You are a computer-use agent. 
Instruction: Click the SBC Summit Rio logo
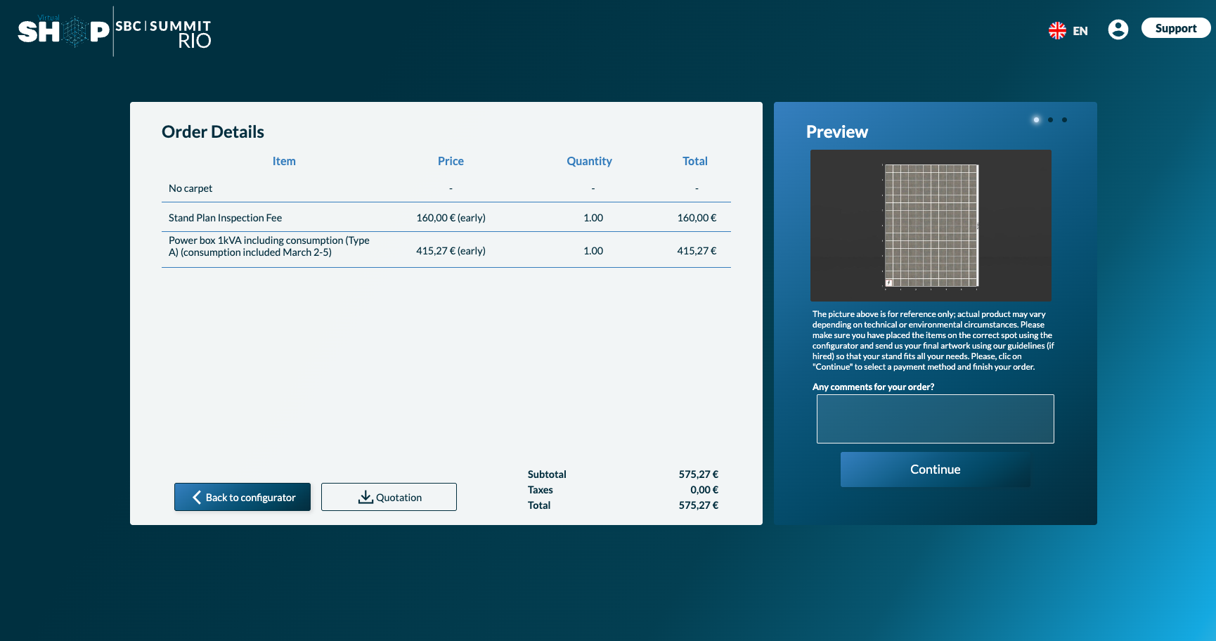pos(163,34)
